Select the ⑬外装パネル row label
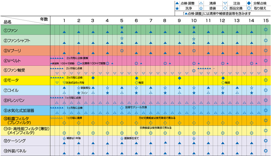This screenshot has width=271, height=156. (x=15, y=151)
